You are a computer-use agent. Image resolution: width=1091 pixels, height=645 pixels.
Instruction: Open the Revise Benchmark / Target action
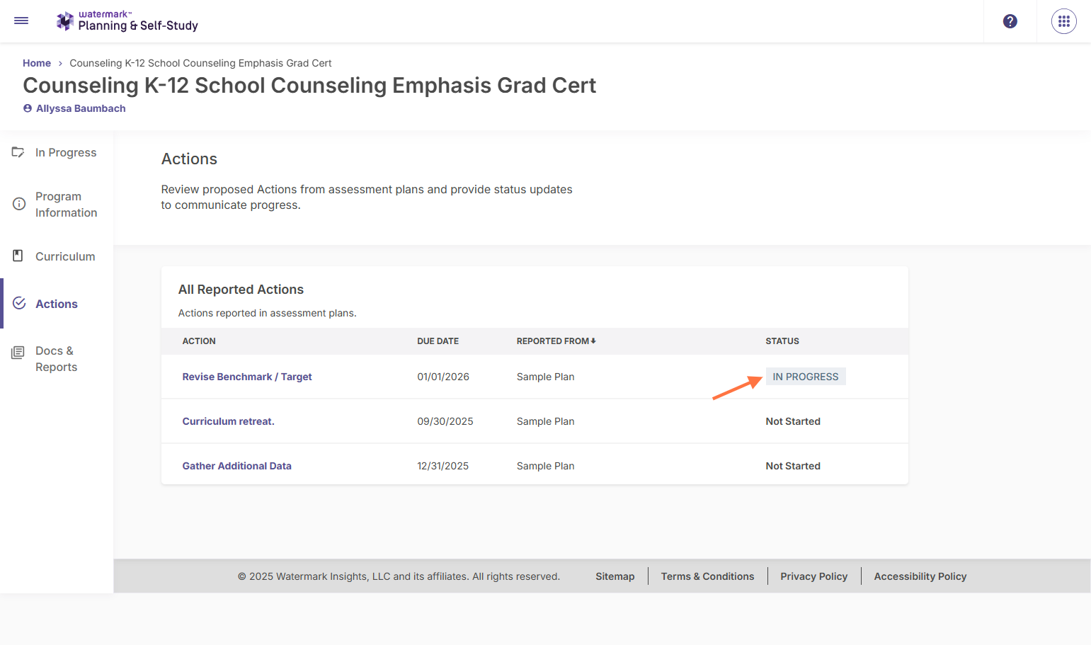(x=247, y=377)
